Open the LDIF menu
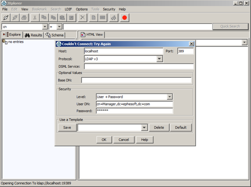The height and width of the screenshot is (187, 251). [68, 9]
